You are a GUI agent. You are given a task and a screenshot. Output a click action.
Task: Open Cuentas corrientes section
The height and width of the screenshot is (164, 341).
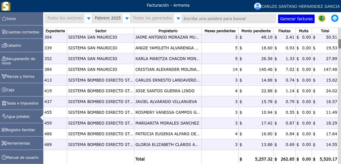point(21,32)
